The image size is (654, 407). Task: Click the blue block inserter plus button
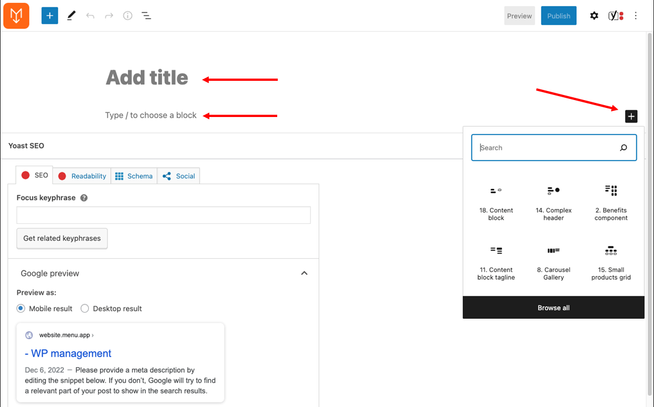50,16
